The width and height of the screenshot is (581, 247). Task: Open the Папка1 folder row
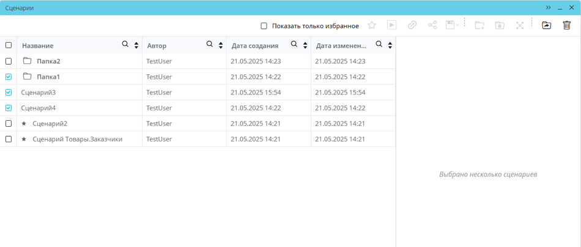pos(48,77)
